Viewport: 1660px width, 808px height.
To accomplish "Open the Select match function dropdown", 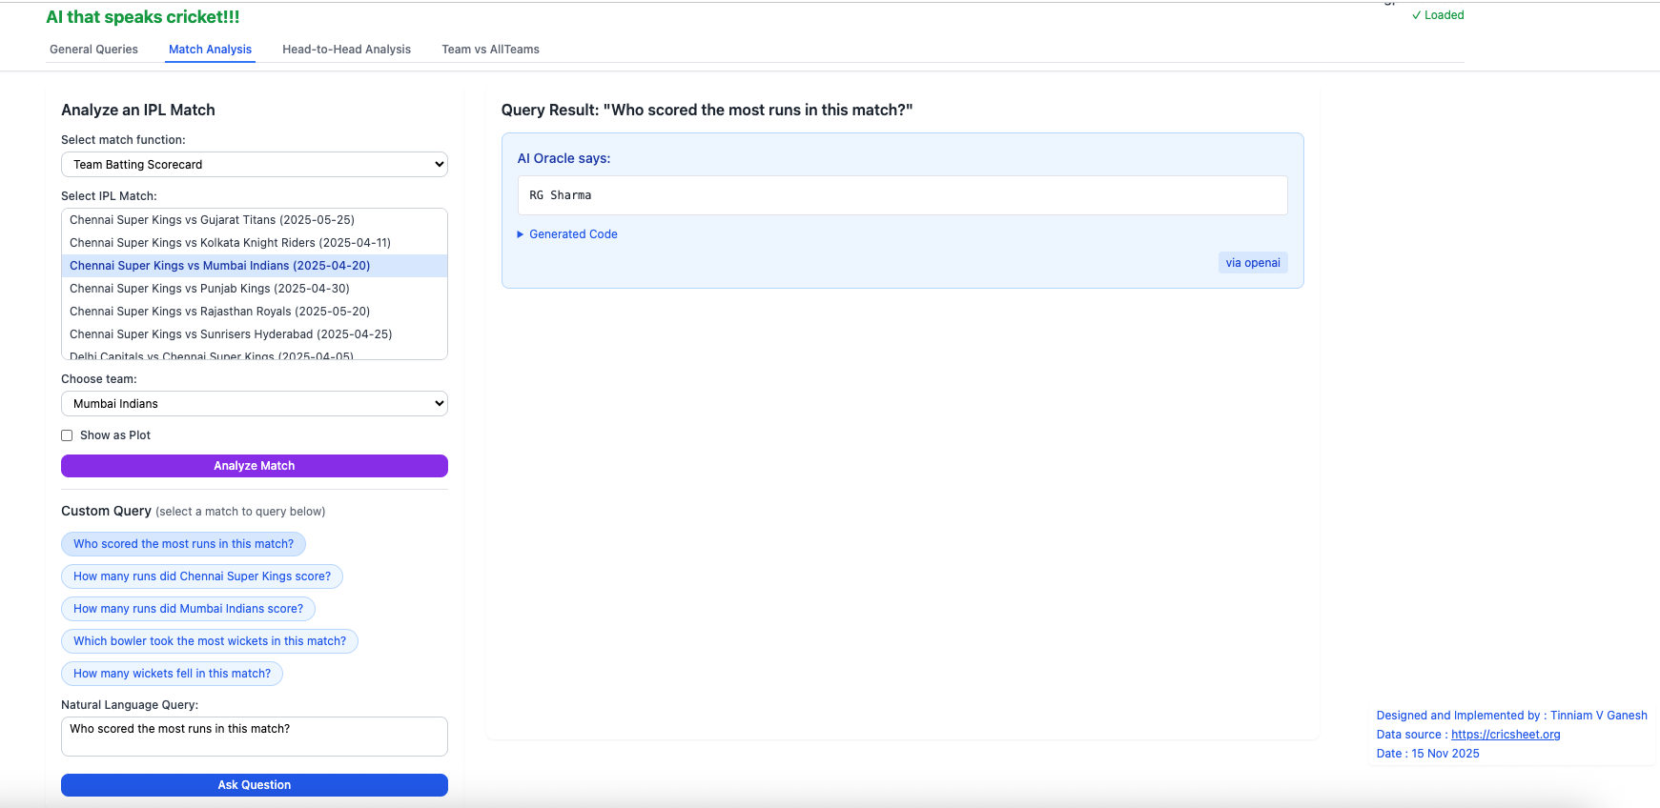I will pos(254,165).
